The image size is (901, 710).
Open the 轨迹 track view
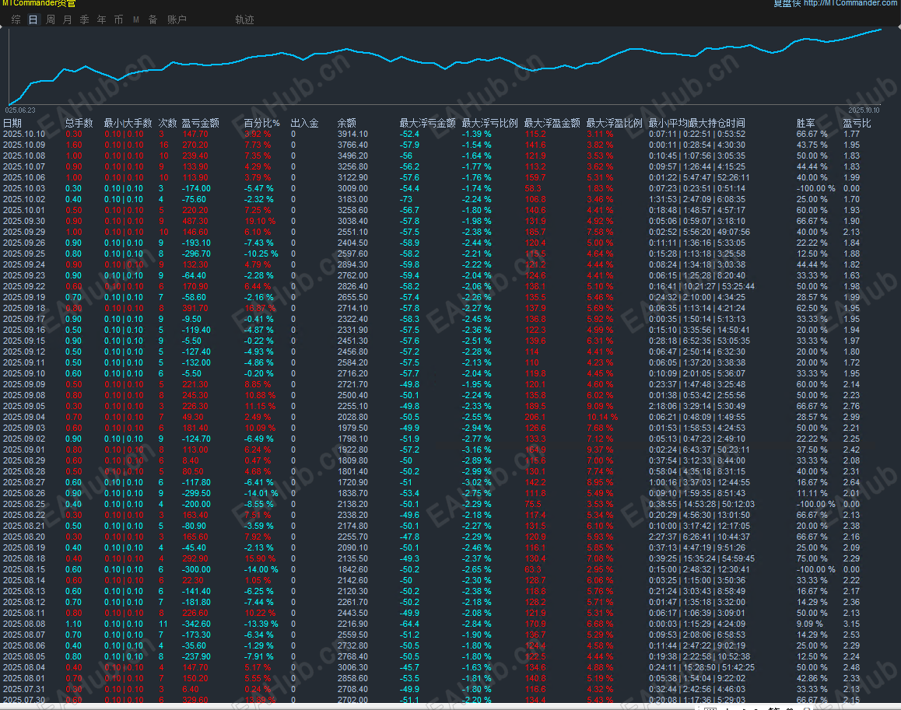(244, 19)
